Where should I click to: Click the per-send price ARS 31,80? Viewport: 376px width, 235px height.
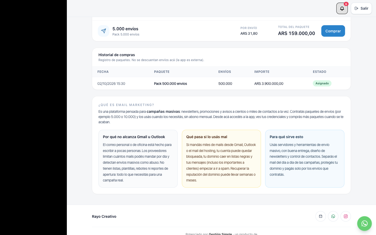(x=249, y=33)
